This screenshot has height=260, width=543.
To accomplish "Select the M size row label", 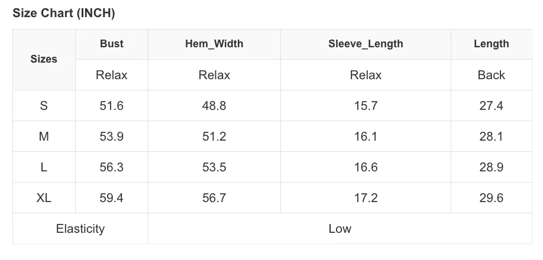I will [x=44, y=136].
